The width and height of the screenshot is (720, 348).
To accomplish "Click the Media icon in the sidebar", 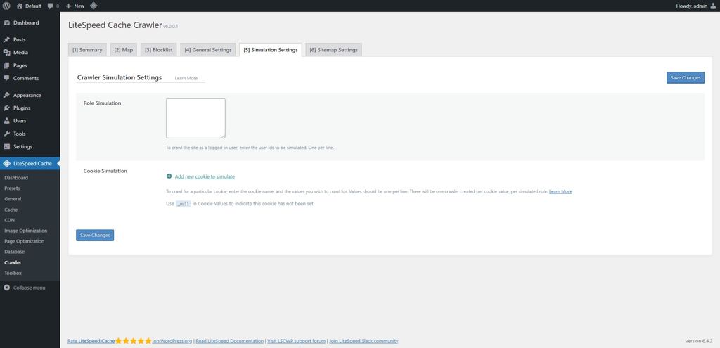I will [x=6, y=53].
